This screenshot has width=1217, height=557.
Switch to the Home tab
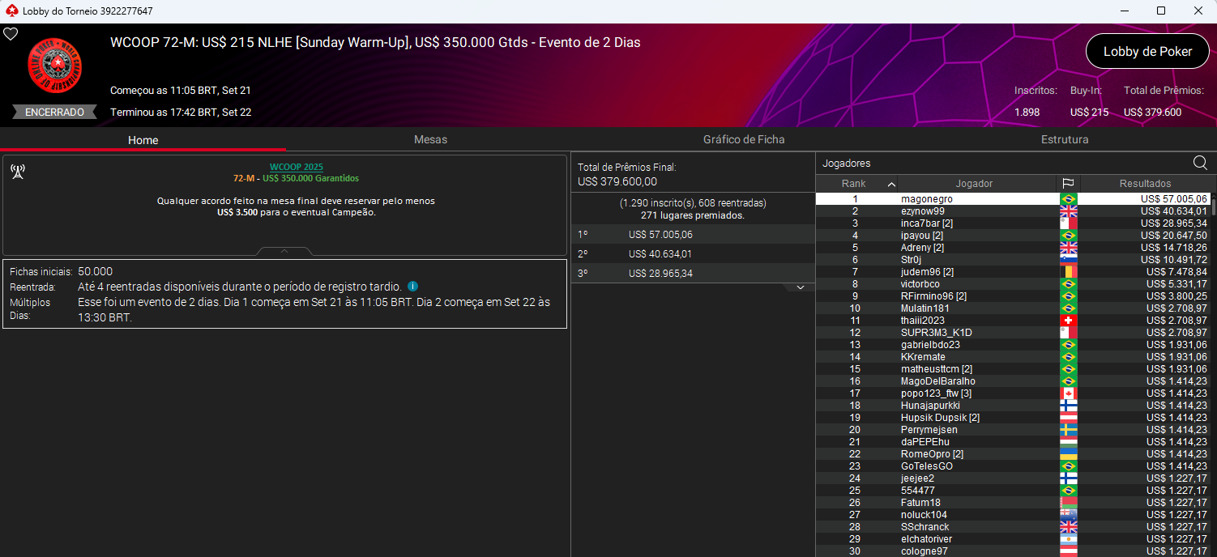[x=143, y=139]
